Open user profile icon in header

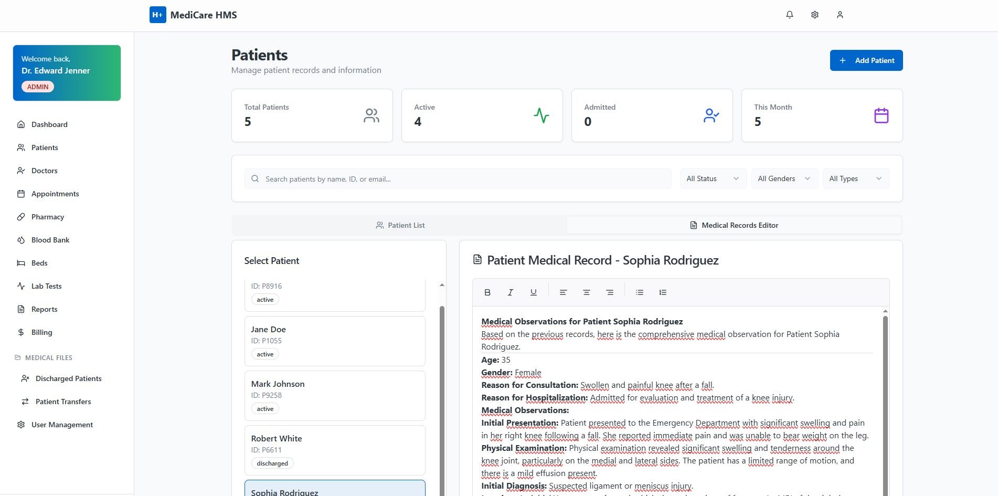[840, 15]
